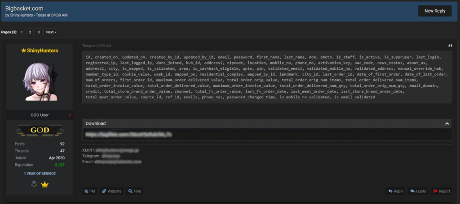Reply to post #1
Image resolution: width=460 pixels, height=204 pixels.
point(395,191)
